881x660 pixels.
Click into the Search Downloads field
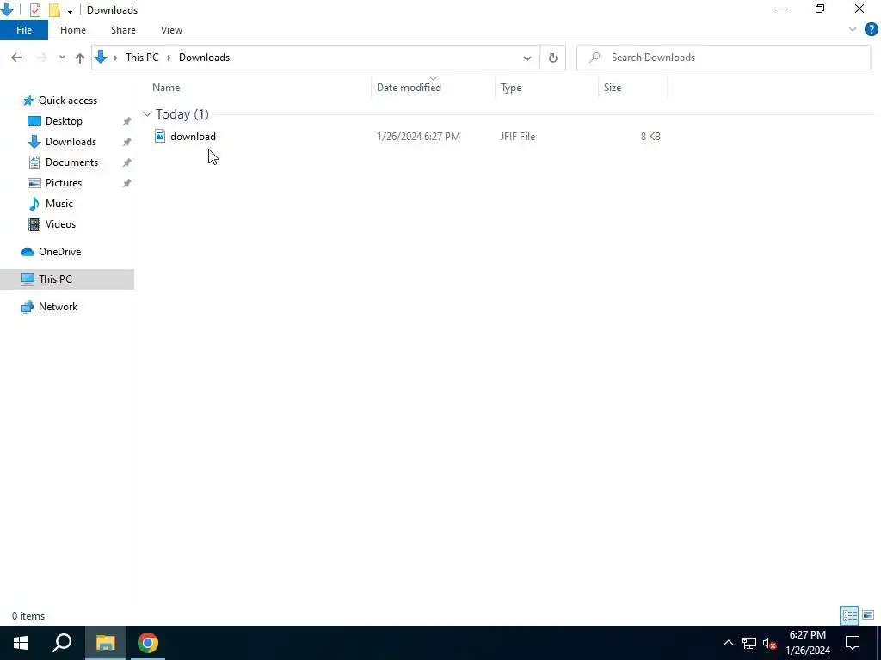pyautogui.click(x=724, y=58)
